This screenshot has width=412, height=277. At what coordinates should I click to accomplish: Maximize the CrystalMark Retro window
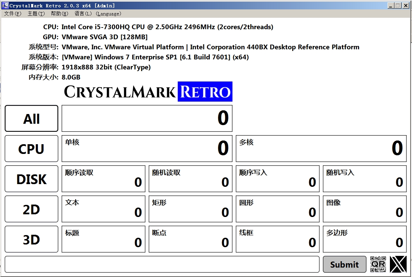coord(398,5)
